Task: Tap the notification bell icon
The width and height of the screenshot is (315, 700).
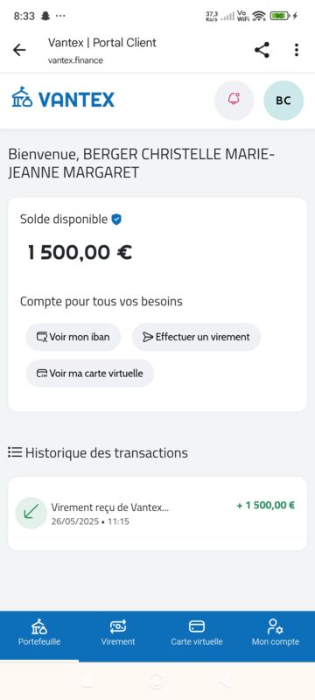Action: pos(234,100)
